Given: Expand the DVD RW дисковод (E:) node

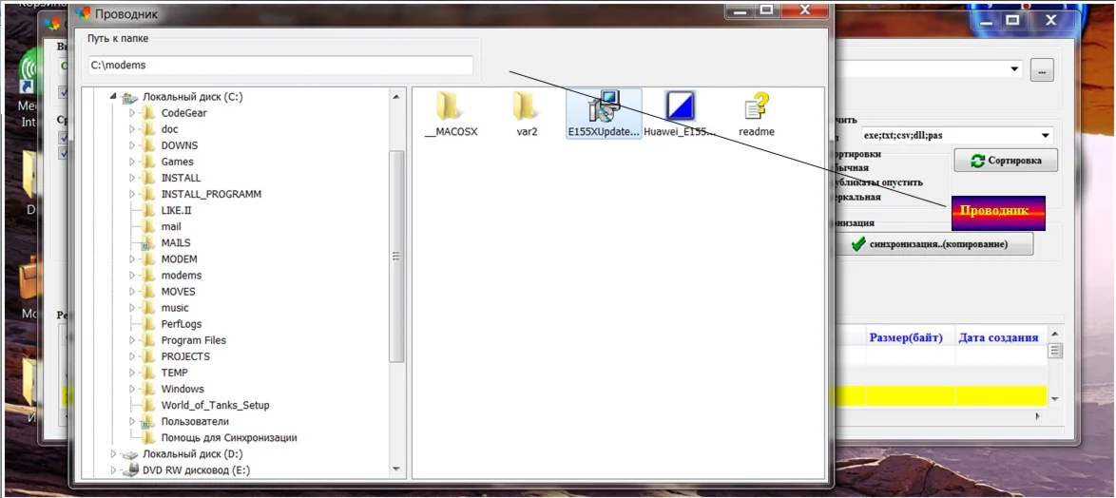Looking at the screenshot, I should pos(112,470).
